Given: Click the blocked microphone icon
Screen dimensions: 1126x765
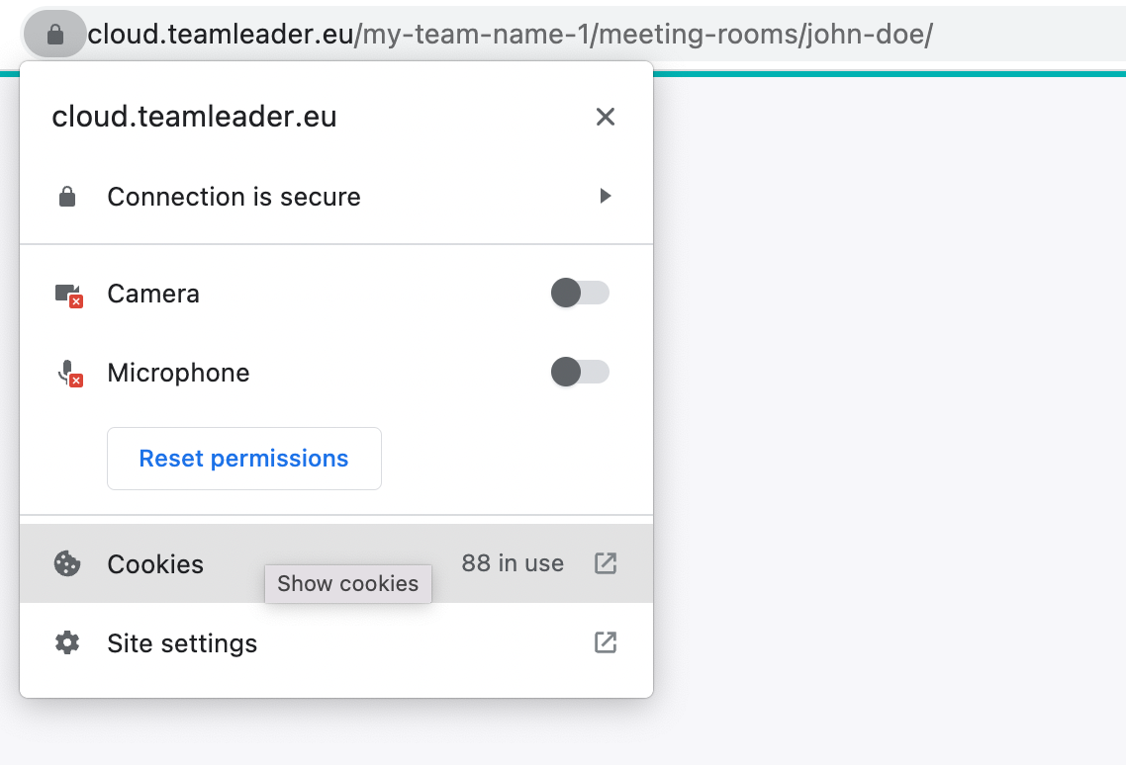Looking at the screenshot, I should pos(69,374).
